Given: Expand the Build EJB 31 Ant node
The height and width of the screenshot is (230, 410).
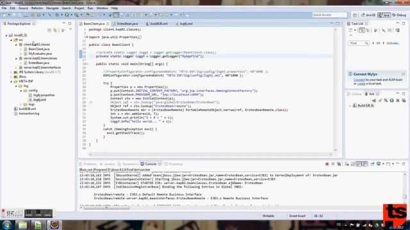Looking at the screenshot, I should click(x=350, y=105).
